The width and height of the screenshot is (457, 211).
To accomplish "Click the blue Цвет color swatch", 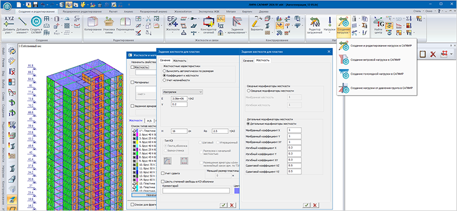I will point(236,190).
